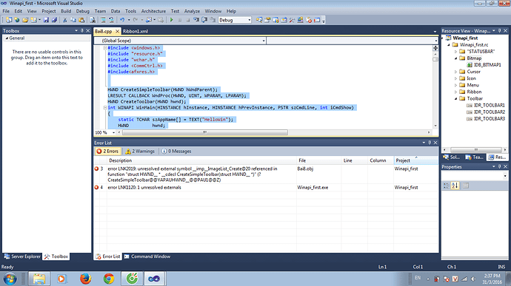511x286 pixels.
Task: Switch to the Server Explorer tab
Action: pyautogui.click(x=22, y=256)
